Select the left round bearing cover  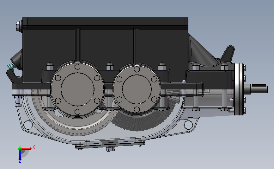(77, 89)
